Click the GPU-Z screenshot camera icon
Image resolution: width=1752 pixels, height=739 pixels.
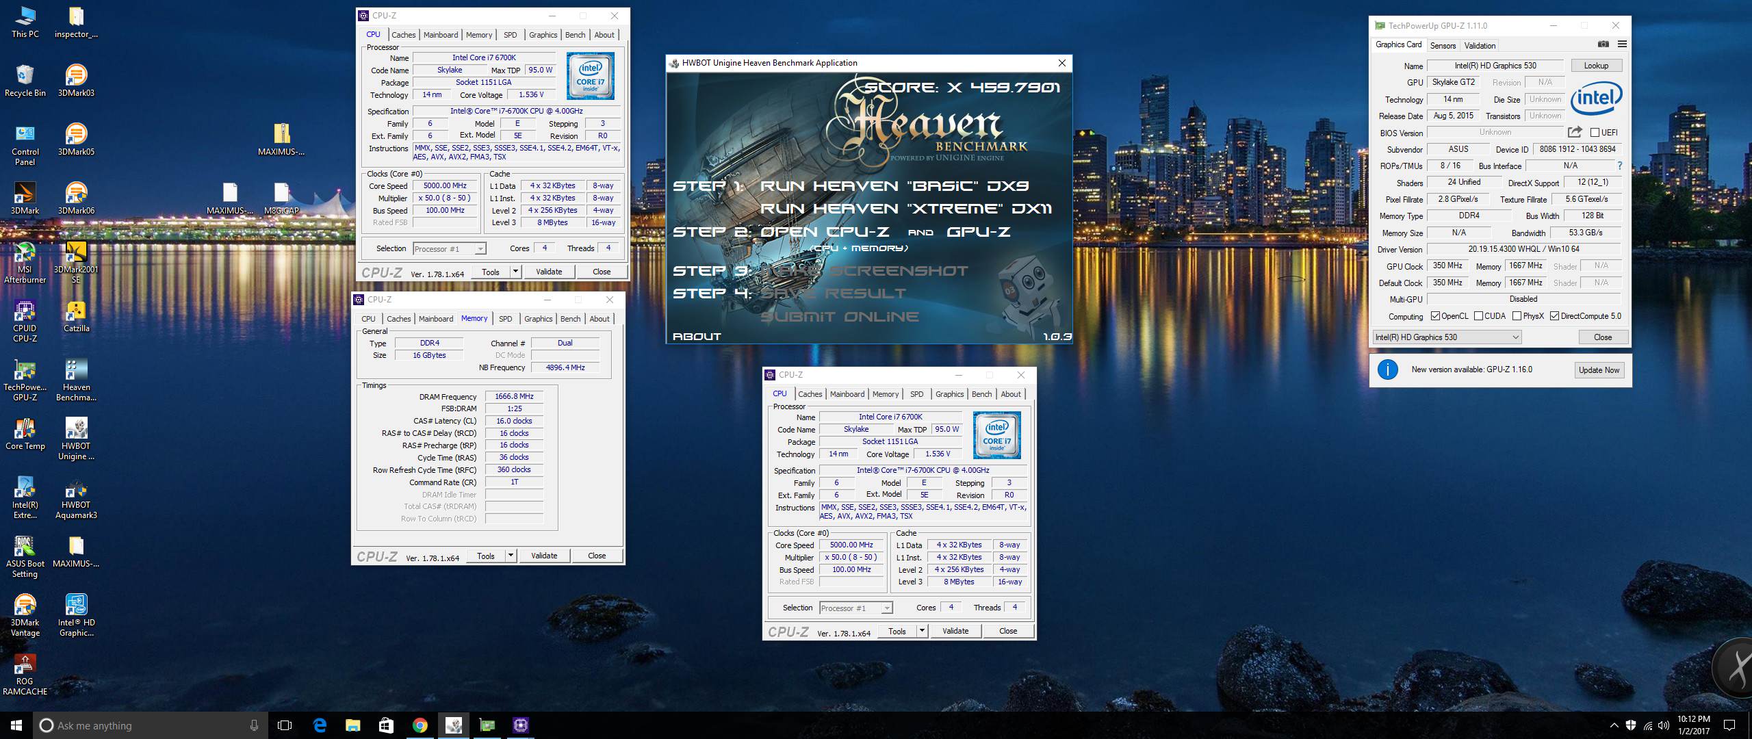1603,44
